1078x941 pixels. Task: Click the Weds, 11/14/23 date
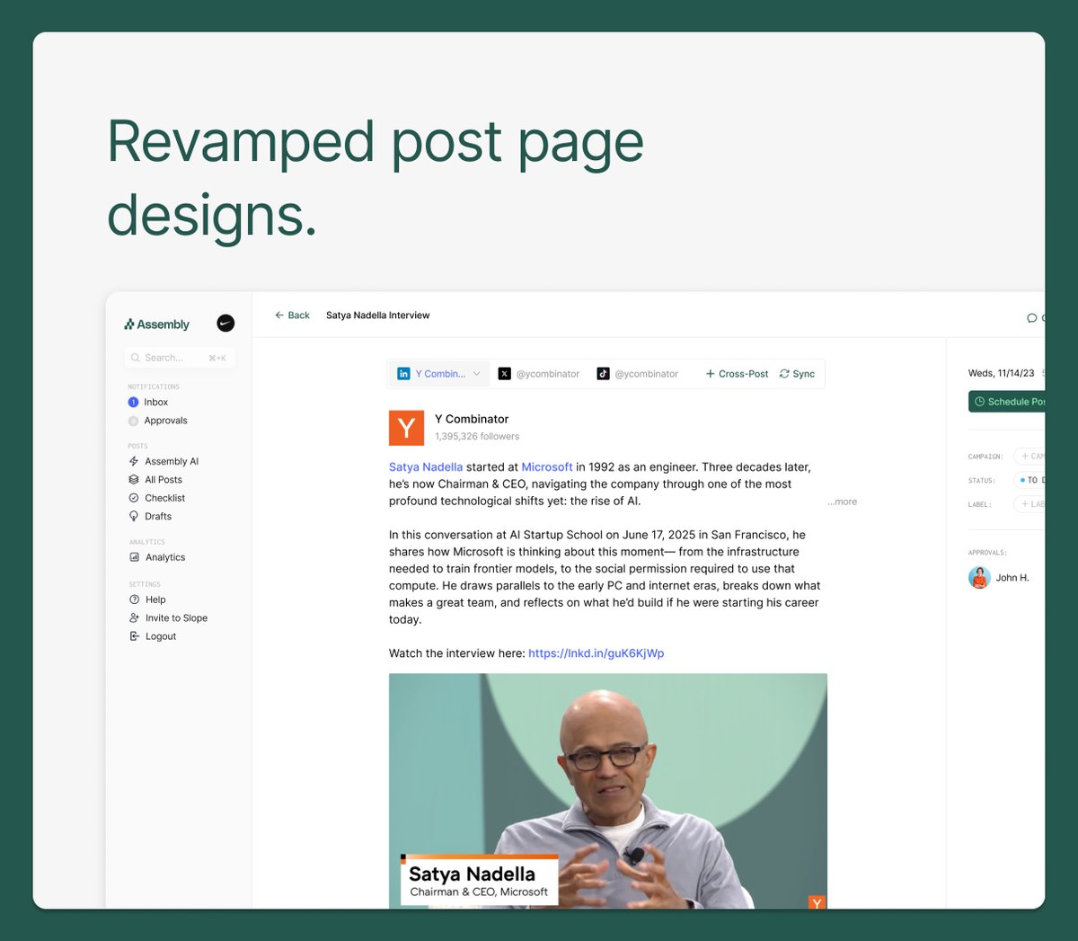(x=1001, y=373)
